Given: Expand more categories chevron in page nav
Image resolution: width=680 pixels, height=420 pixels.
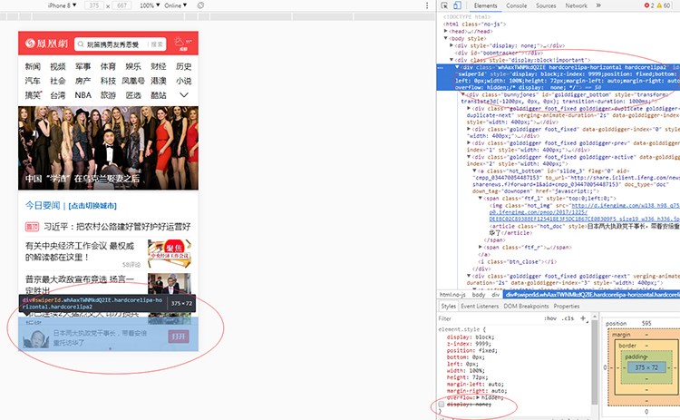Looking at the screenshot, I should point(184,94).
